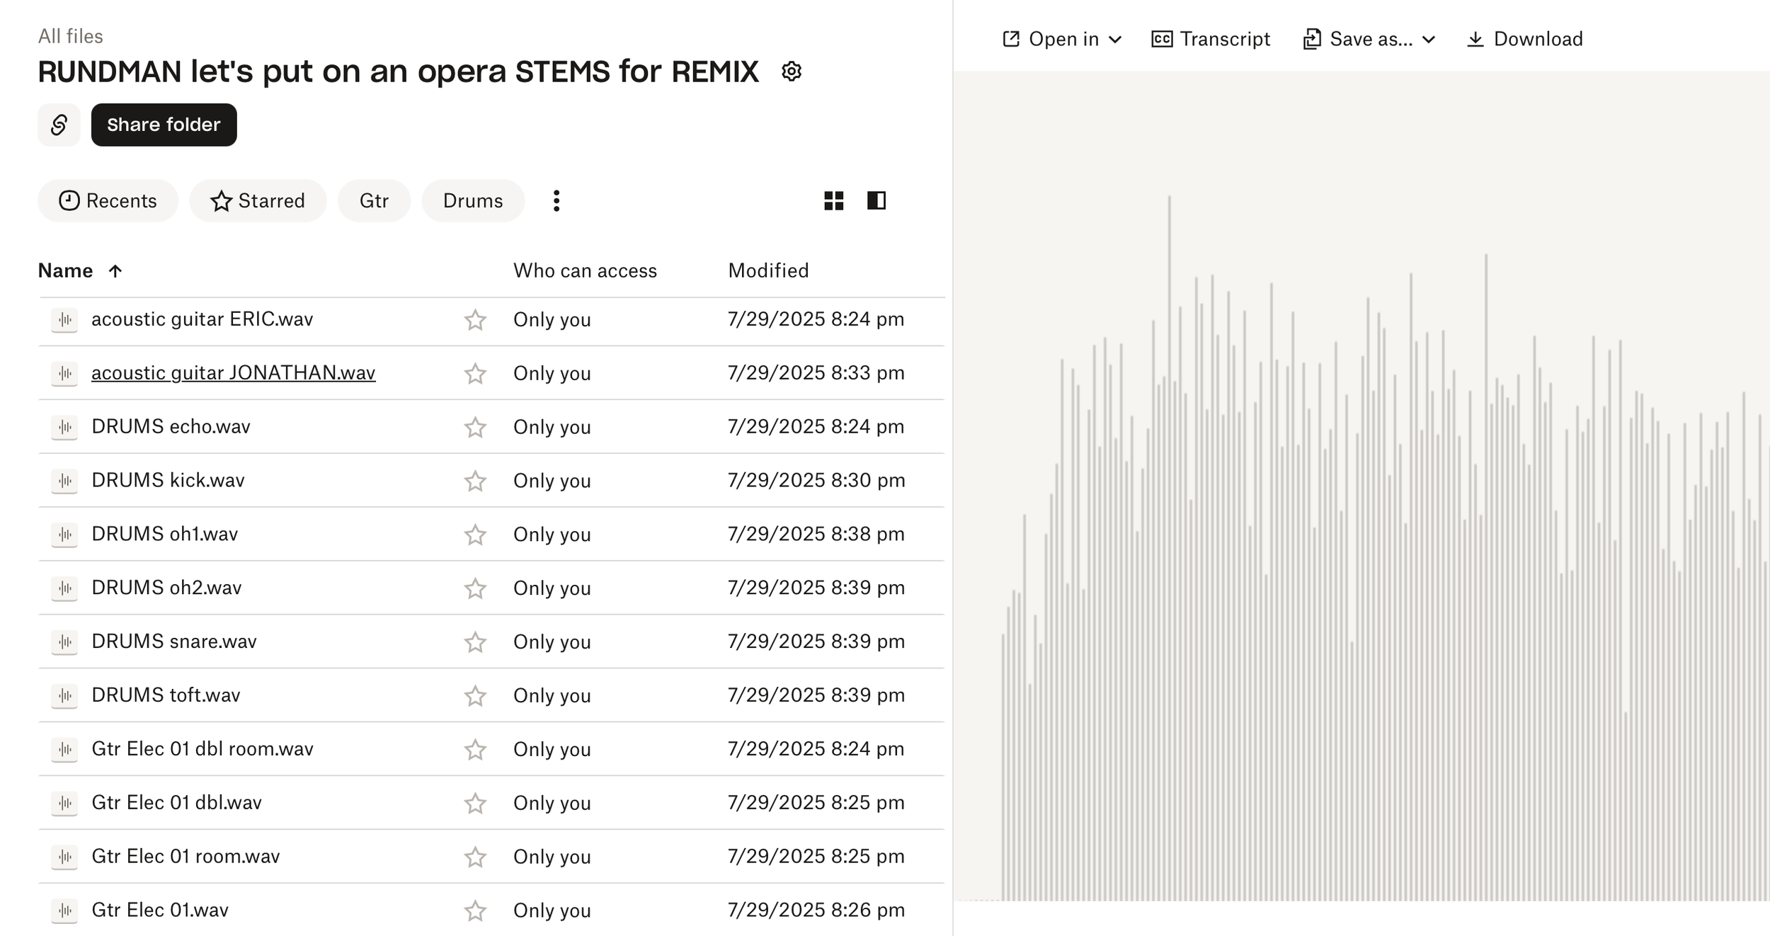Click the copy link icon button
1770x936 pixels.
(59, 125)
